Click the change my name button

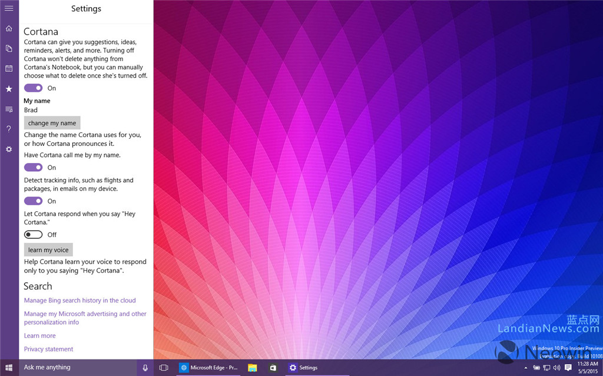52,122
